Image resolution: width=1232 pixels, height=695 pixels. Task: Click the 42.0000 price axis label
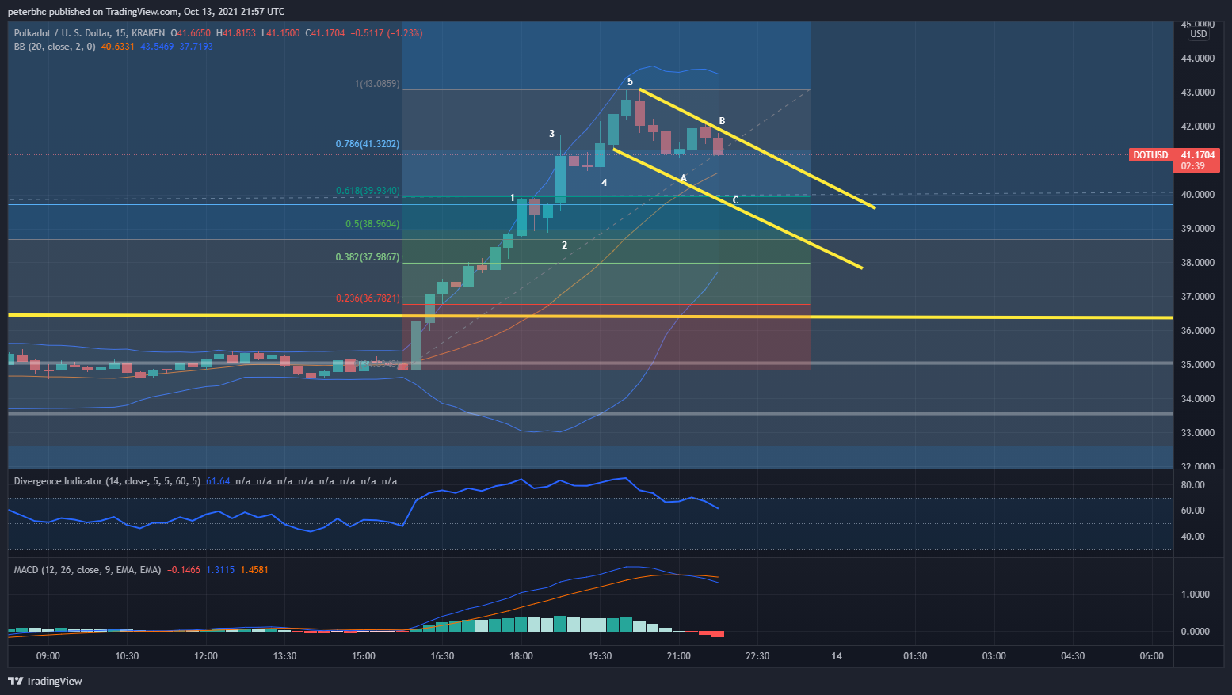[1197, 127]
